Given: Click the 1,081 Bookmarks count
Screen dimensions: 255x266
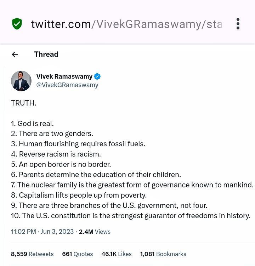Looking at the screenshot, I should (163, 254).
